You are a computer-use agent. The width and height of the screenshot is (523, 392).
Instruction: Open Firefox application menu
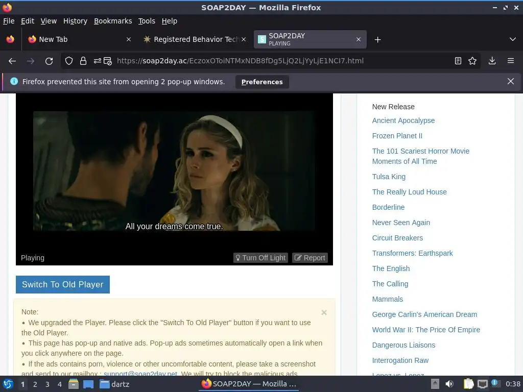(510, 61)
